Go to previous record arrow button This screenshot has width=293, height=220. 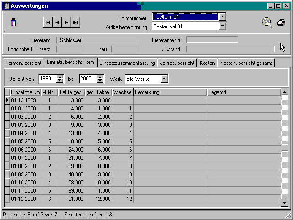pyautogui.click(x=57, y=22)
